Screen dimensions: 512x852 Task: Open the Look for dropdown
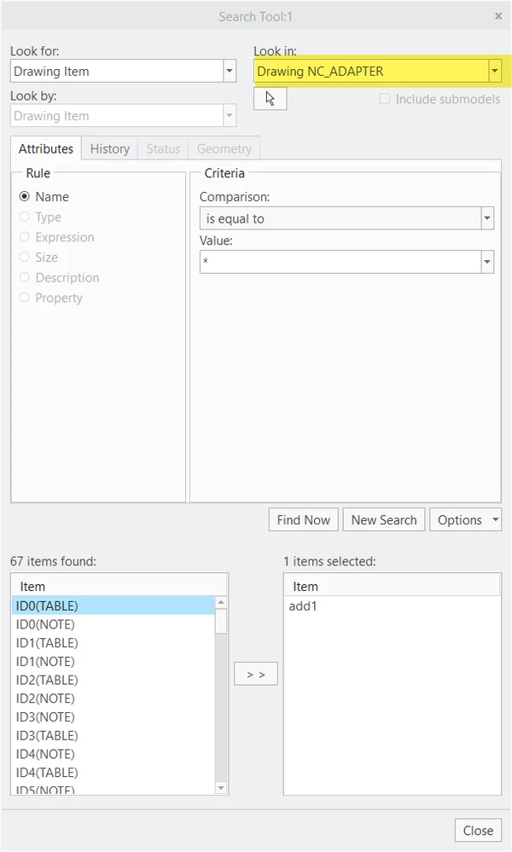(230, 71)
